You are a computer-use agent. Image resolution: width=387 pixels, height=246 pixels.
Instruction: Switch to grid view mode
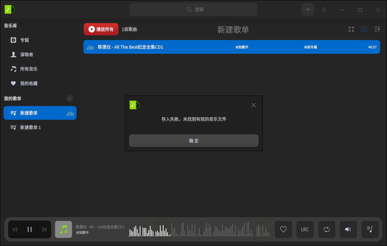[351, 29]
